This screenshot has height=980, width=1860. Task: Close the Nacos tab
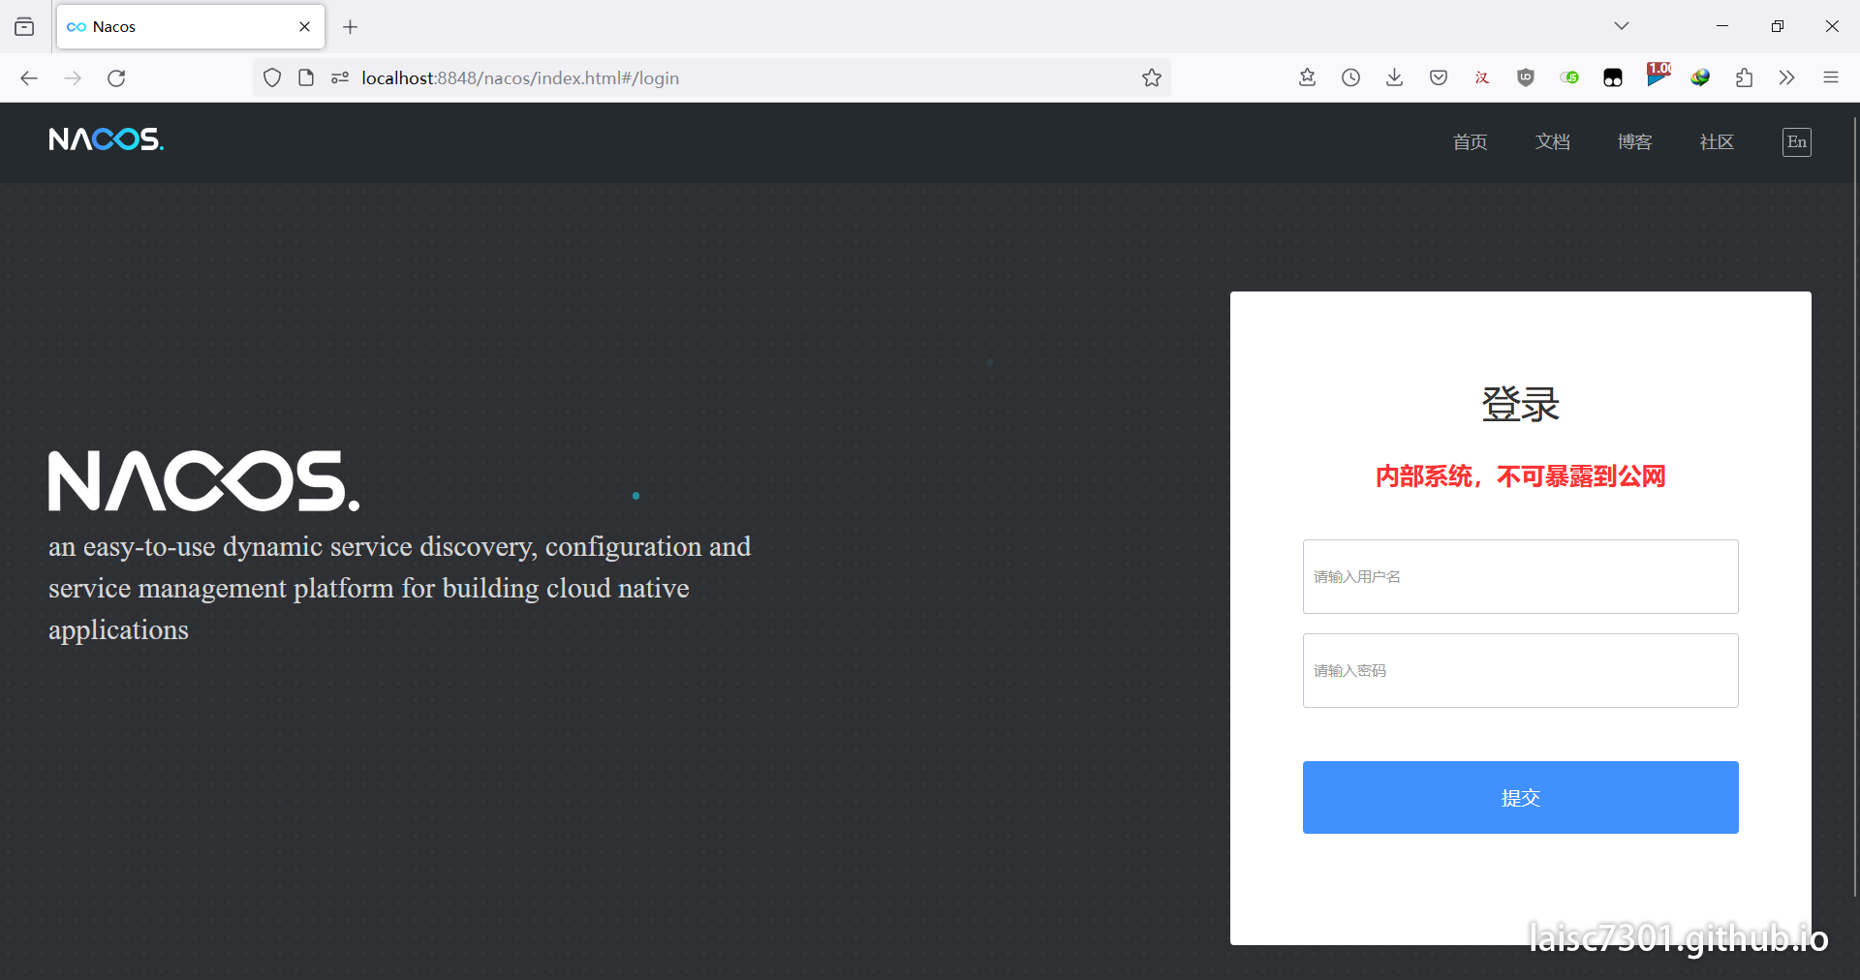tap(304, 27)
